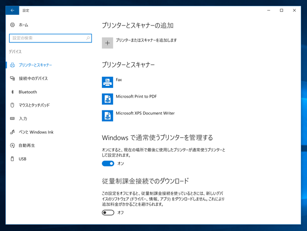The height and width of the screenshot is (231, 307).
Task: Click プリンターまたはスキャナーを追加します text
Action: tap(146, 40)
